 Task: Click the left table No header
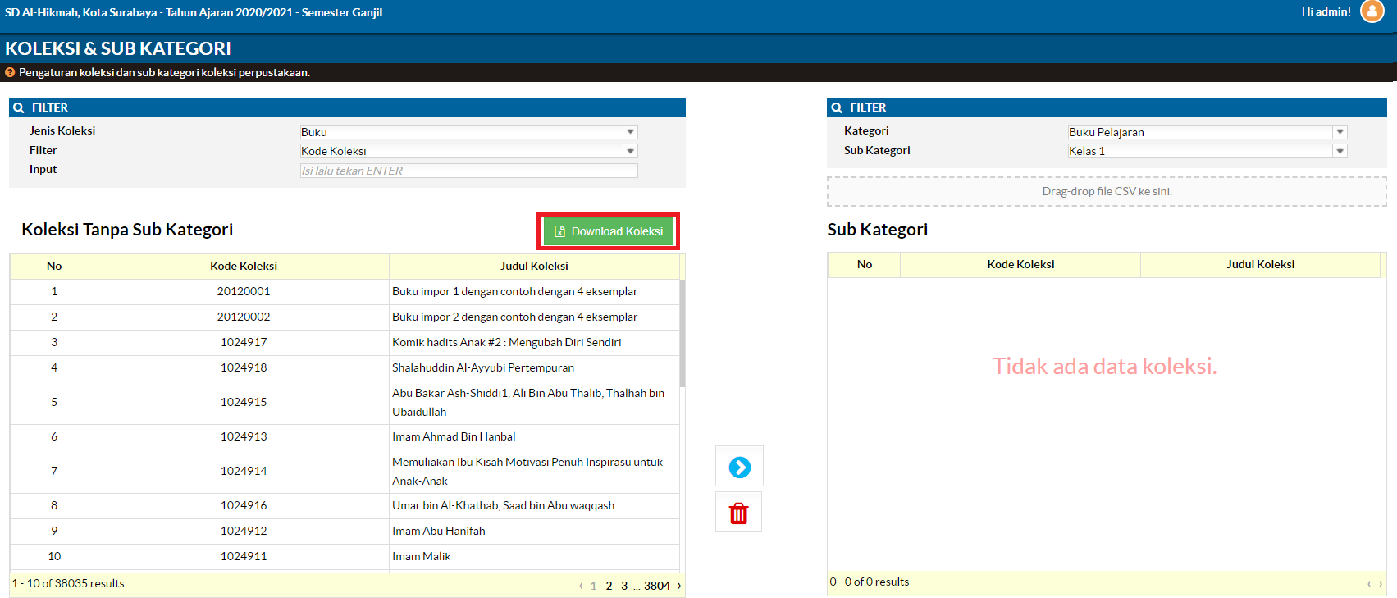coord(54,266)
